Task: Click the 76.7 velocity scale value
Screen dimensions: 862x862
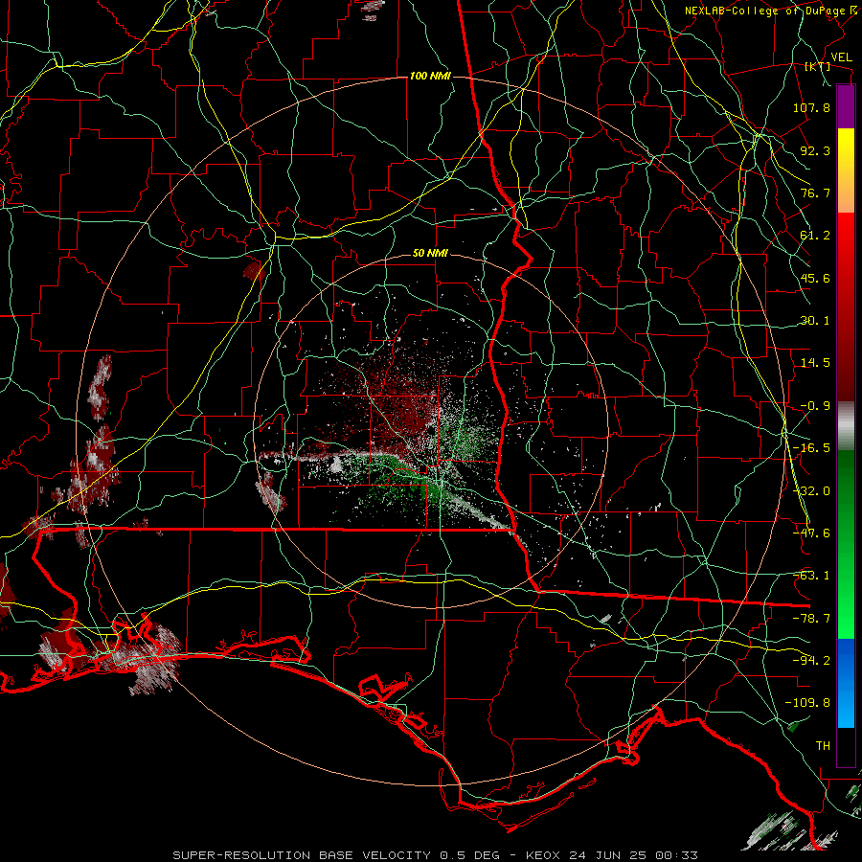Action: (815, 193)
